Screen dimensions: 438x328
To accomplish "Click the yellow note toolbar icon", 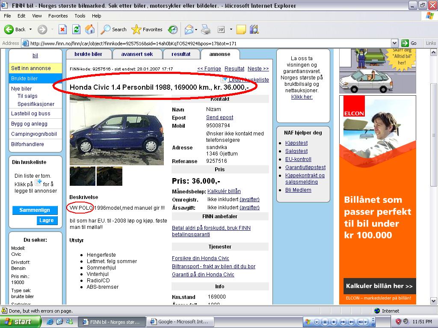I will click(241, 29).
